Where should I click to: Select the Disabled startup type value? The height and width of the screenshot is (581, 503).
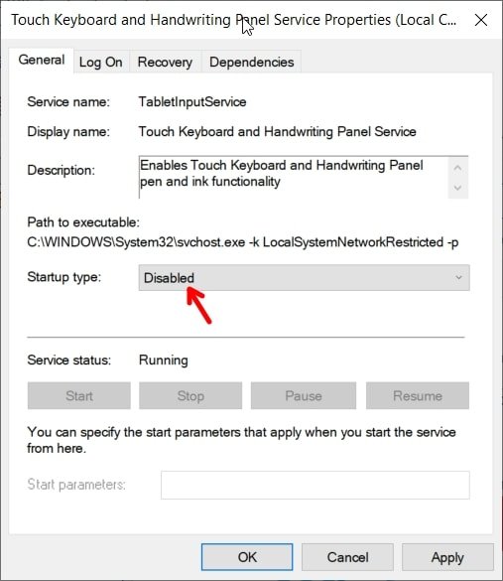[x=169, y=278]
